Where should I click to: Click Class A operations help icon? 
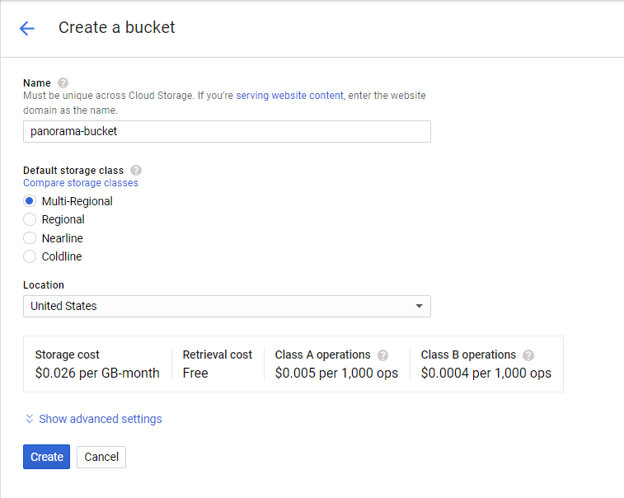[x=382, y=355]
